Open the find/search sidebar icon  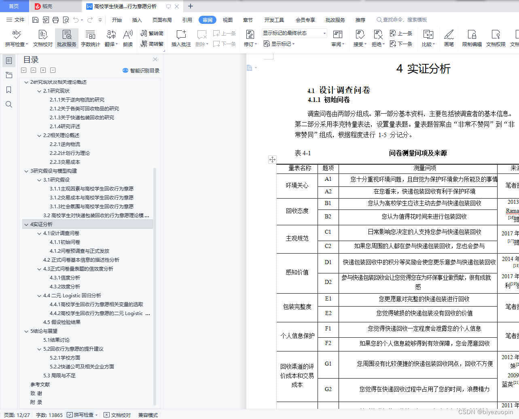9,104
